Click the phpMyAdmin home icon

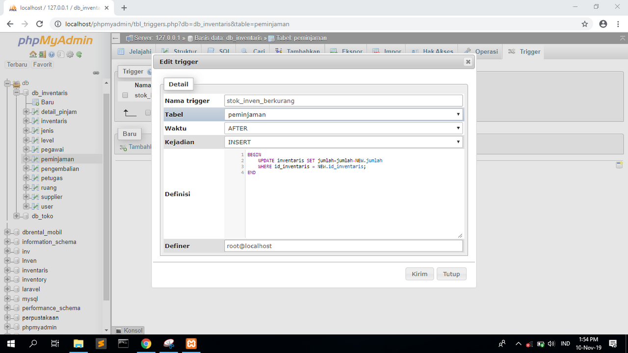coord(33,54)
